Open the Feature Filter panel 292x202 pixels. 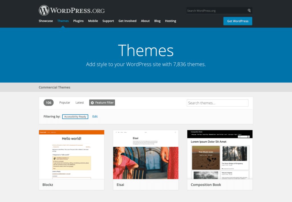pos(102,103)
